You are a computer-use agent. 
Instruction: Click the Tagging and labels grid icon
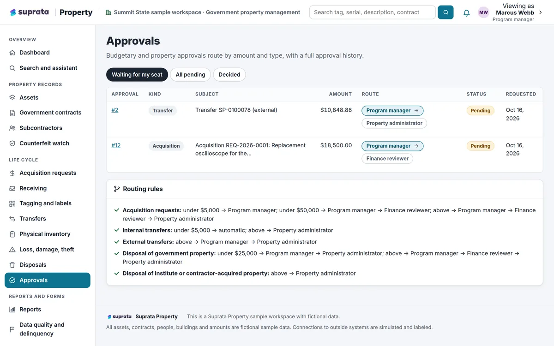12,203
